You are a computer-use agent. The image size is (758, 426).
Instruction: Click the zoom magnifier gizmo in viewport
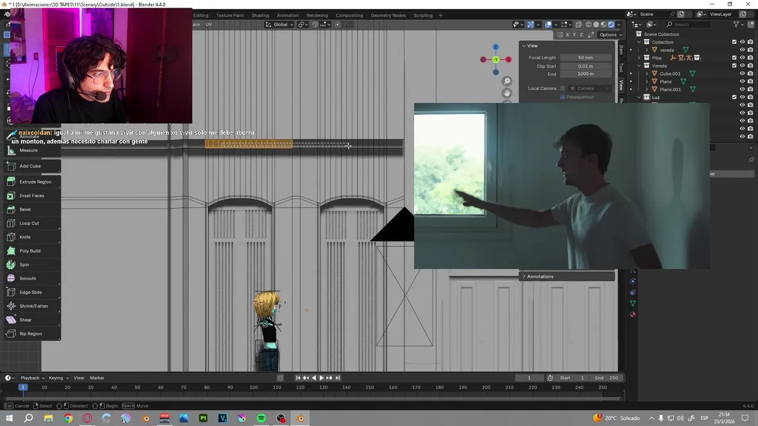pos(507,81)
